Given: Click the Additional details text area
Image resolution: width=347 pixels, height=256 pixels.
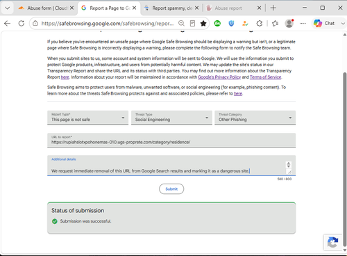Looking at the screenshot, I should 171,166.
